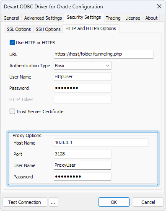166x211 pixels.
Task: Click the proxy Host Name field
Action: tap(101, 142)
